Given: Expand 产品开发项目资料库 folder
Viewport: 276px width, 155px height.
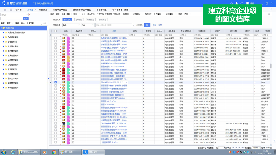Looking at the screenshot, I should [4, 33].
